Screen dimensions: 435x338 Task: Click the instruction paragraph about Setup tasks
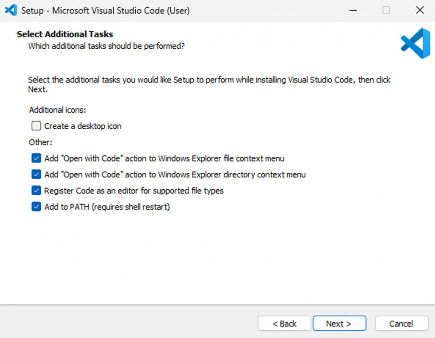click(x=209, y=80)
